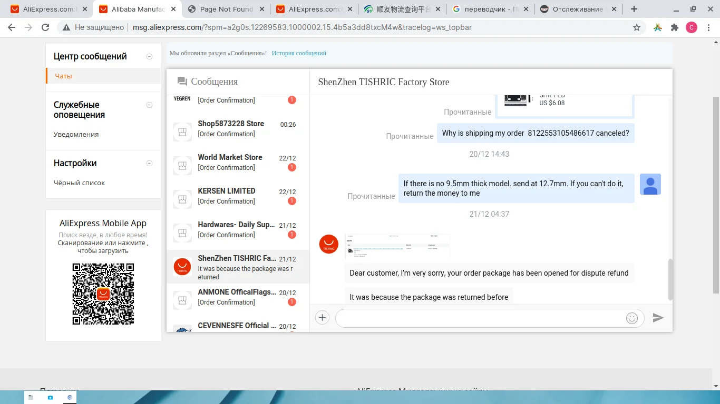Go back to the previous page
This screenshot has height=404, width=720.
pyautogui.click(x=12, y=27)
